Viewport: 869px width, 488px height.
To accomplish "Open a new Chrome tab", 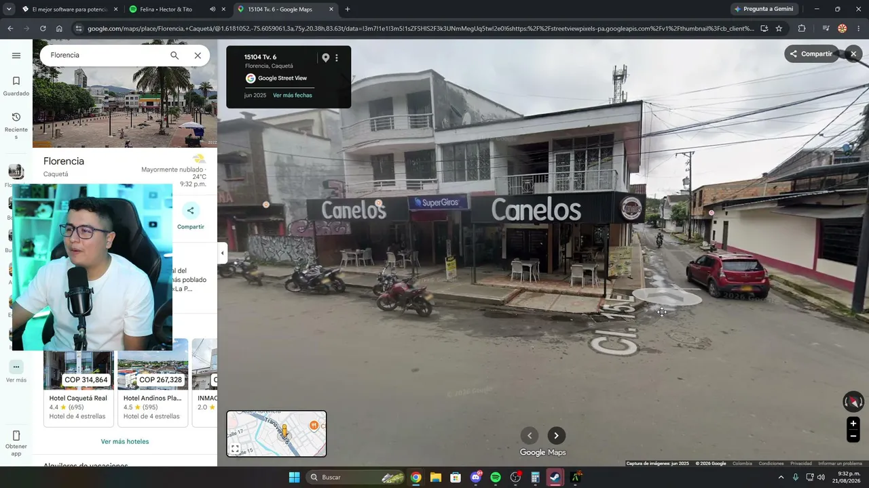I will (x=348, y=9).
